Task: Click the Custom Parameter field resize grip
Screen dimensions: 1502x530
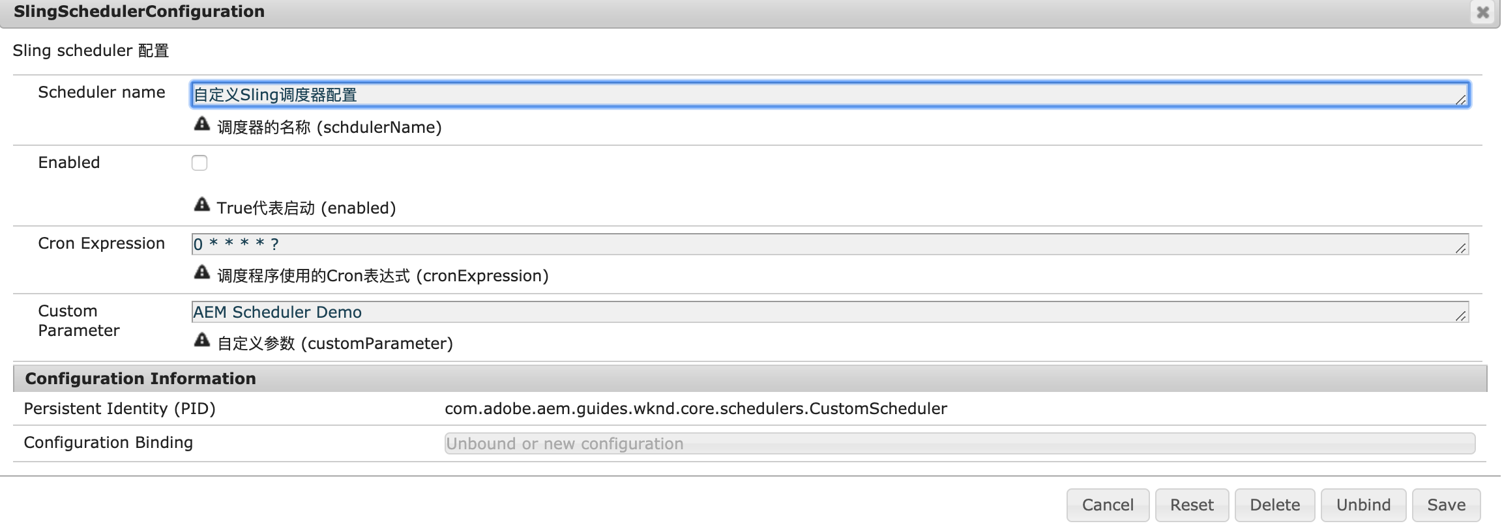Action: tap(1460, 316)
